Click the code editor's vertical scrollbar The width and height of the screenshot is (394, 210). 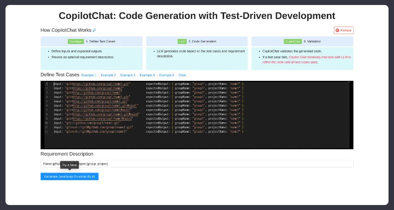click(349, 115)
